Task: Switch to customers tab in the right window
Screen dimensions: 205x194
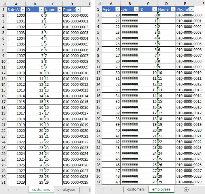Action: pos(136,189)
